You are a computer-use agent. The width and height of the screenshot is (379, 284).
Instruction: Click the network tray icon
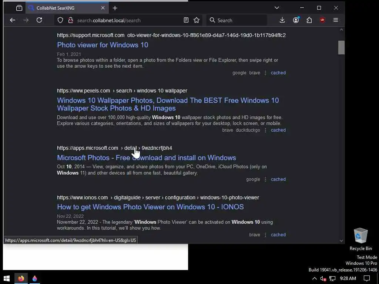[332, 278]
